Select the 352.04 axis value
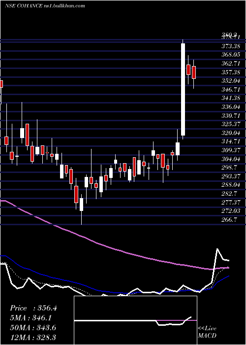The height and width of the screenshot is (345, 246). 231,81
